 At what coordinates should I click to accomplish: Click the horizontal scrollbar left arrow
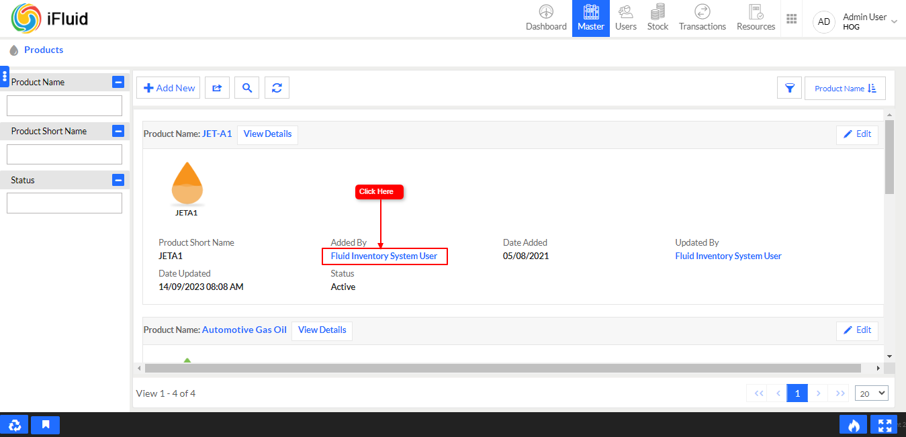click(x=139, y=368)
